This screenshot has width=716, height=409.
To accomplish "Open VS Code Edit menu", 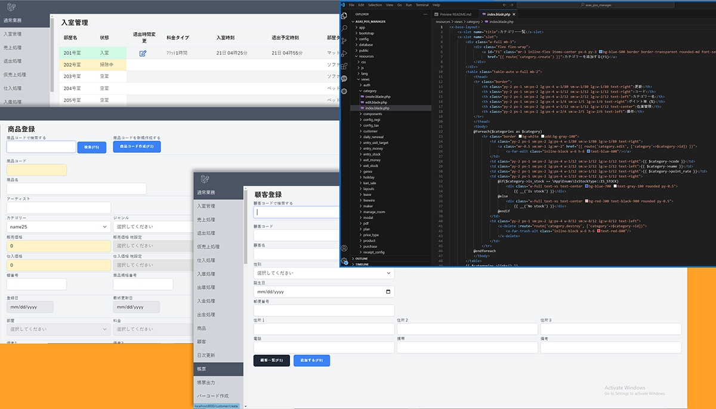I will point(362,5).
